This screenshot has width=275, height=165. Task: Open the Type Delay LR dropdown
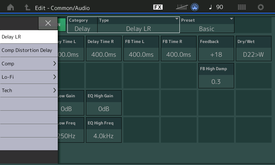click(139, 25)
